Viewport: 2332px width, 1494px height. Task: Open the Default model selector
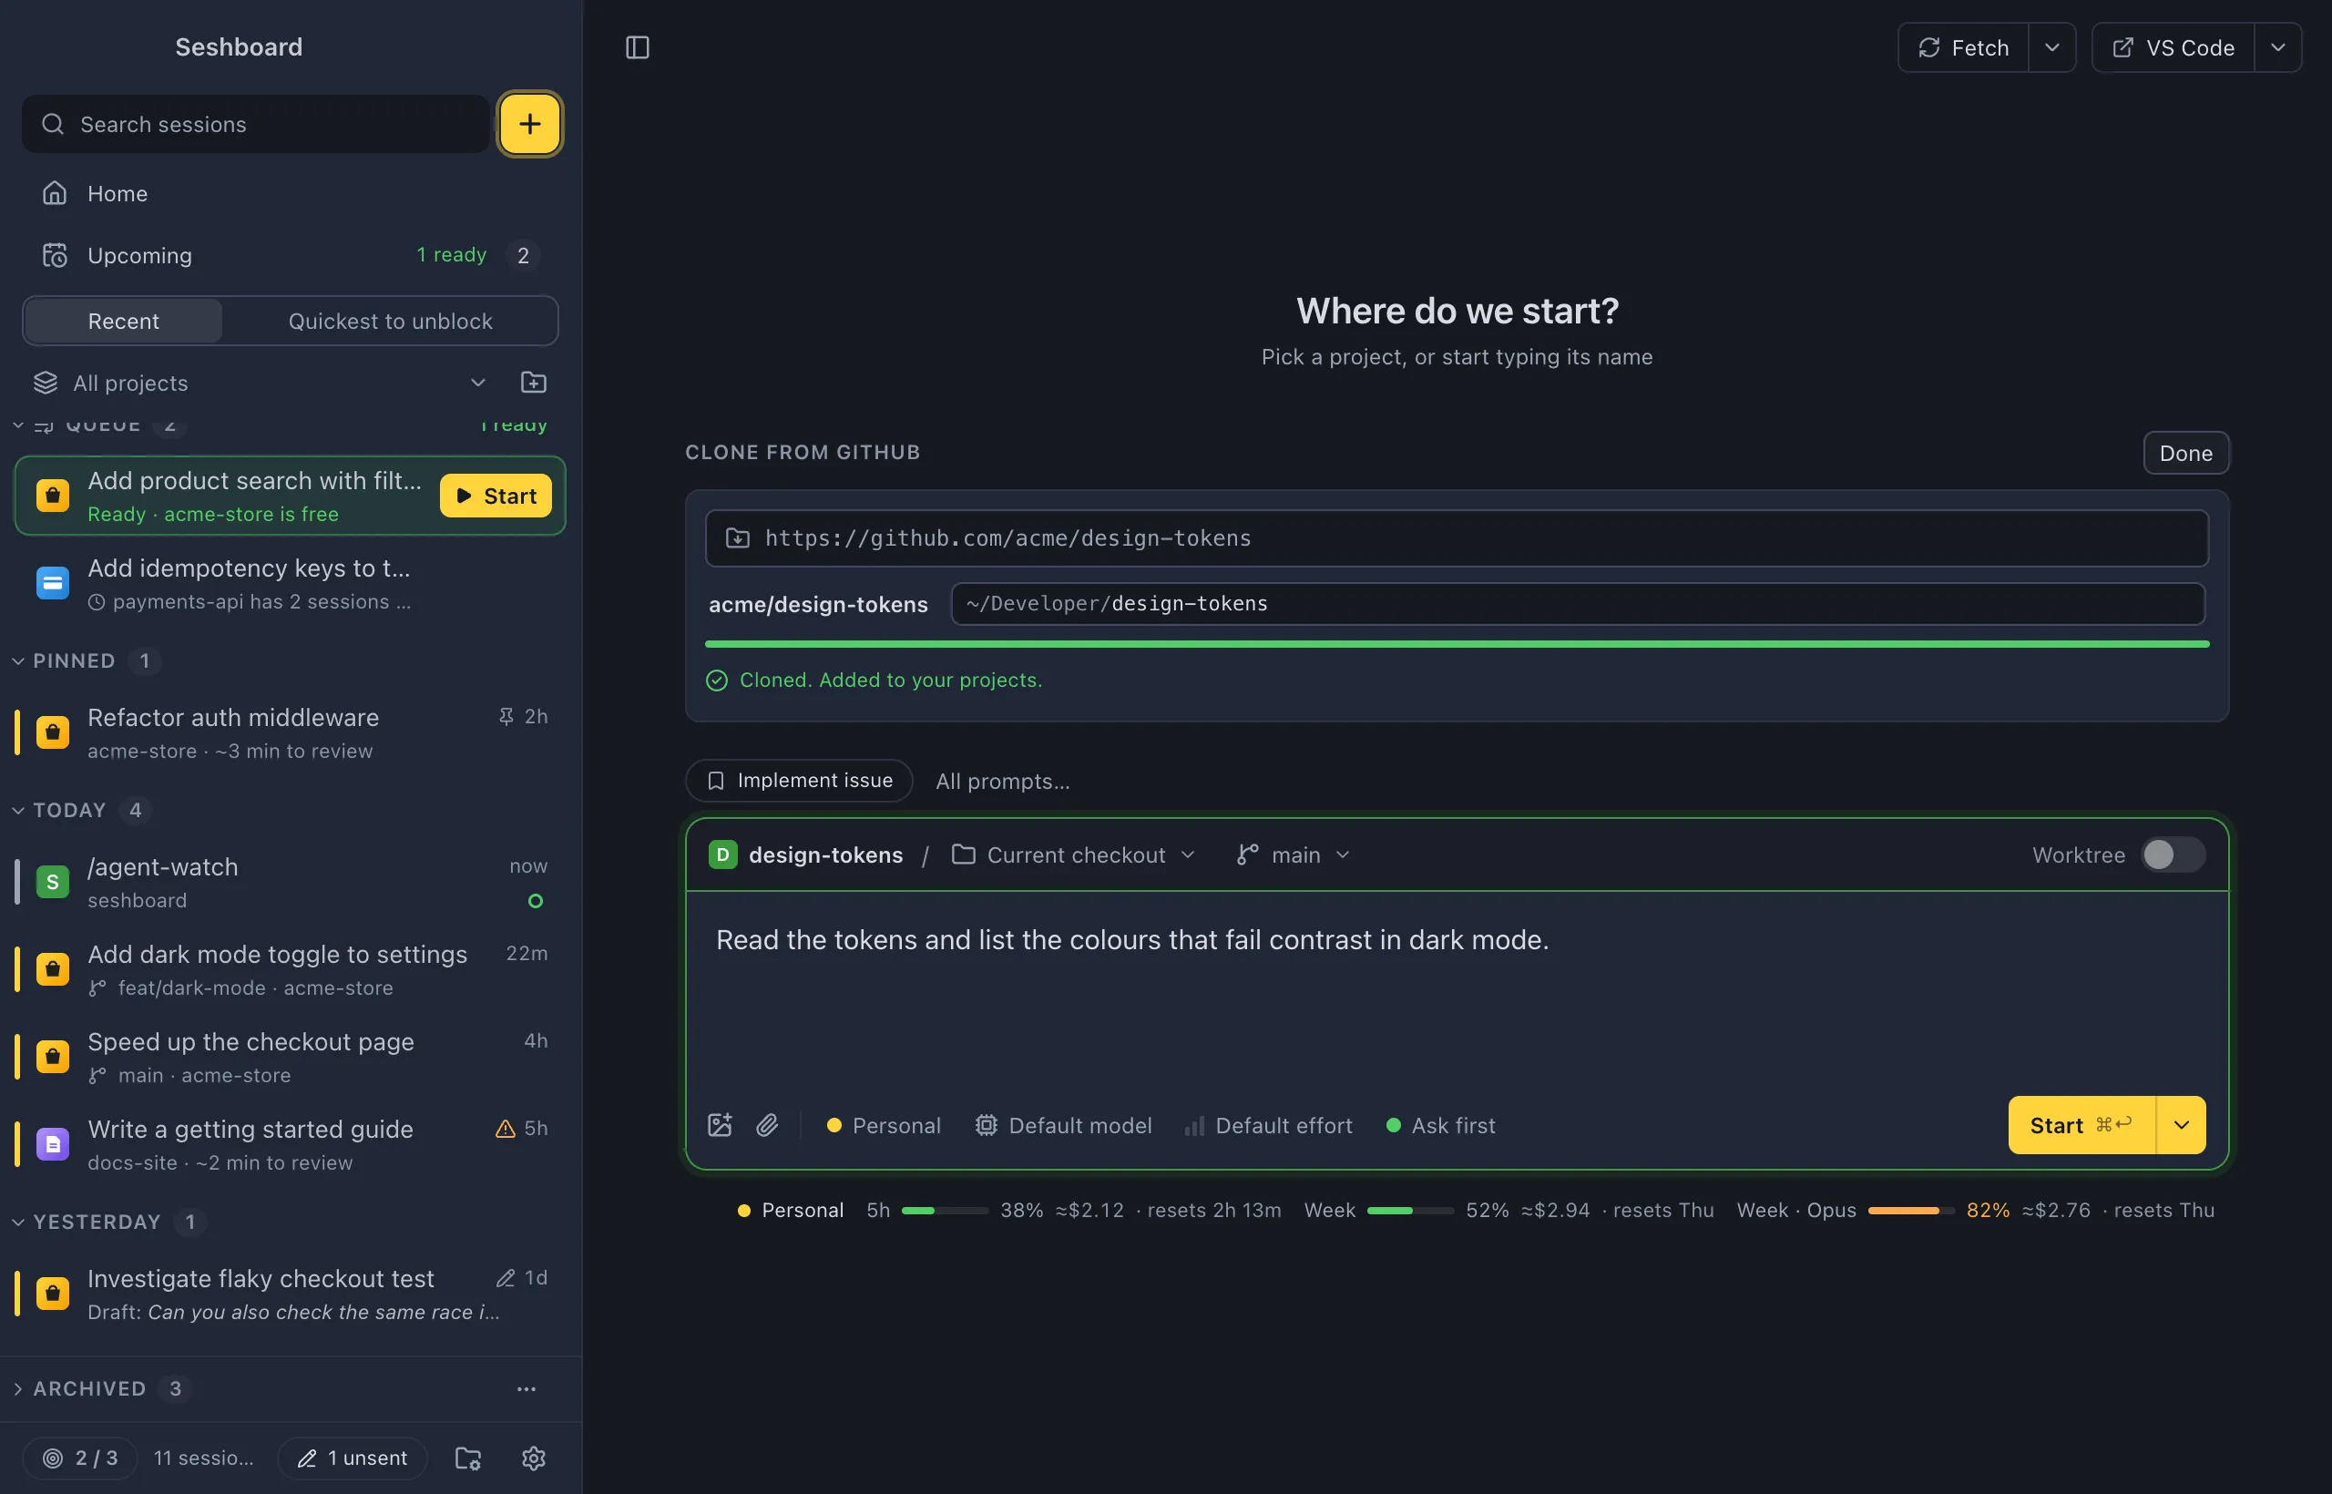tap(1063, 1125)
